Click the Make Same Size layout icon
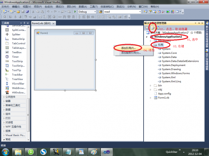209x156 pixels. click(50, 17)
